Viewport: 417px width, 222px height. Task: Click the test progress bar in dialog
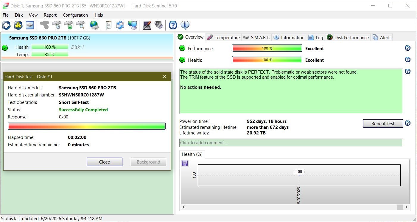[87, 126]
